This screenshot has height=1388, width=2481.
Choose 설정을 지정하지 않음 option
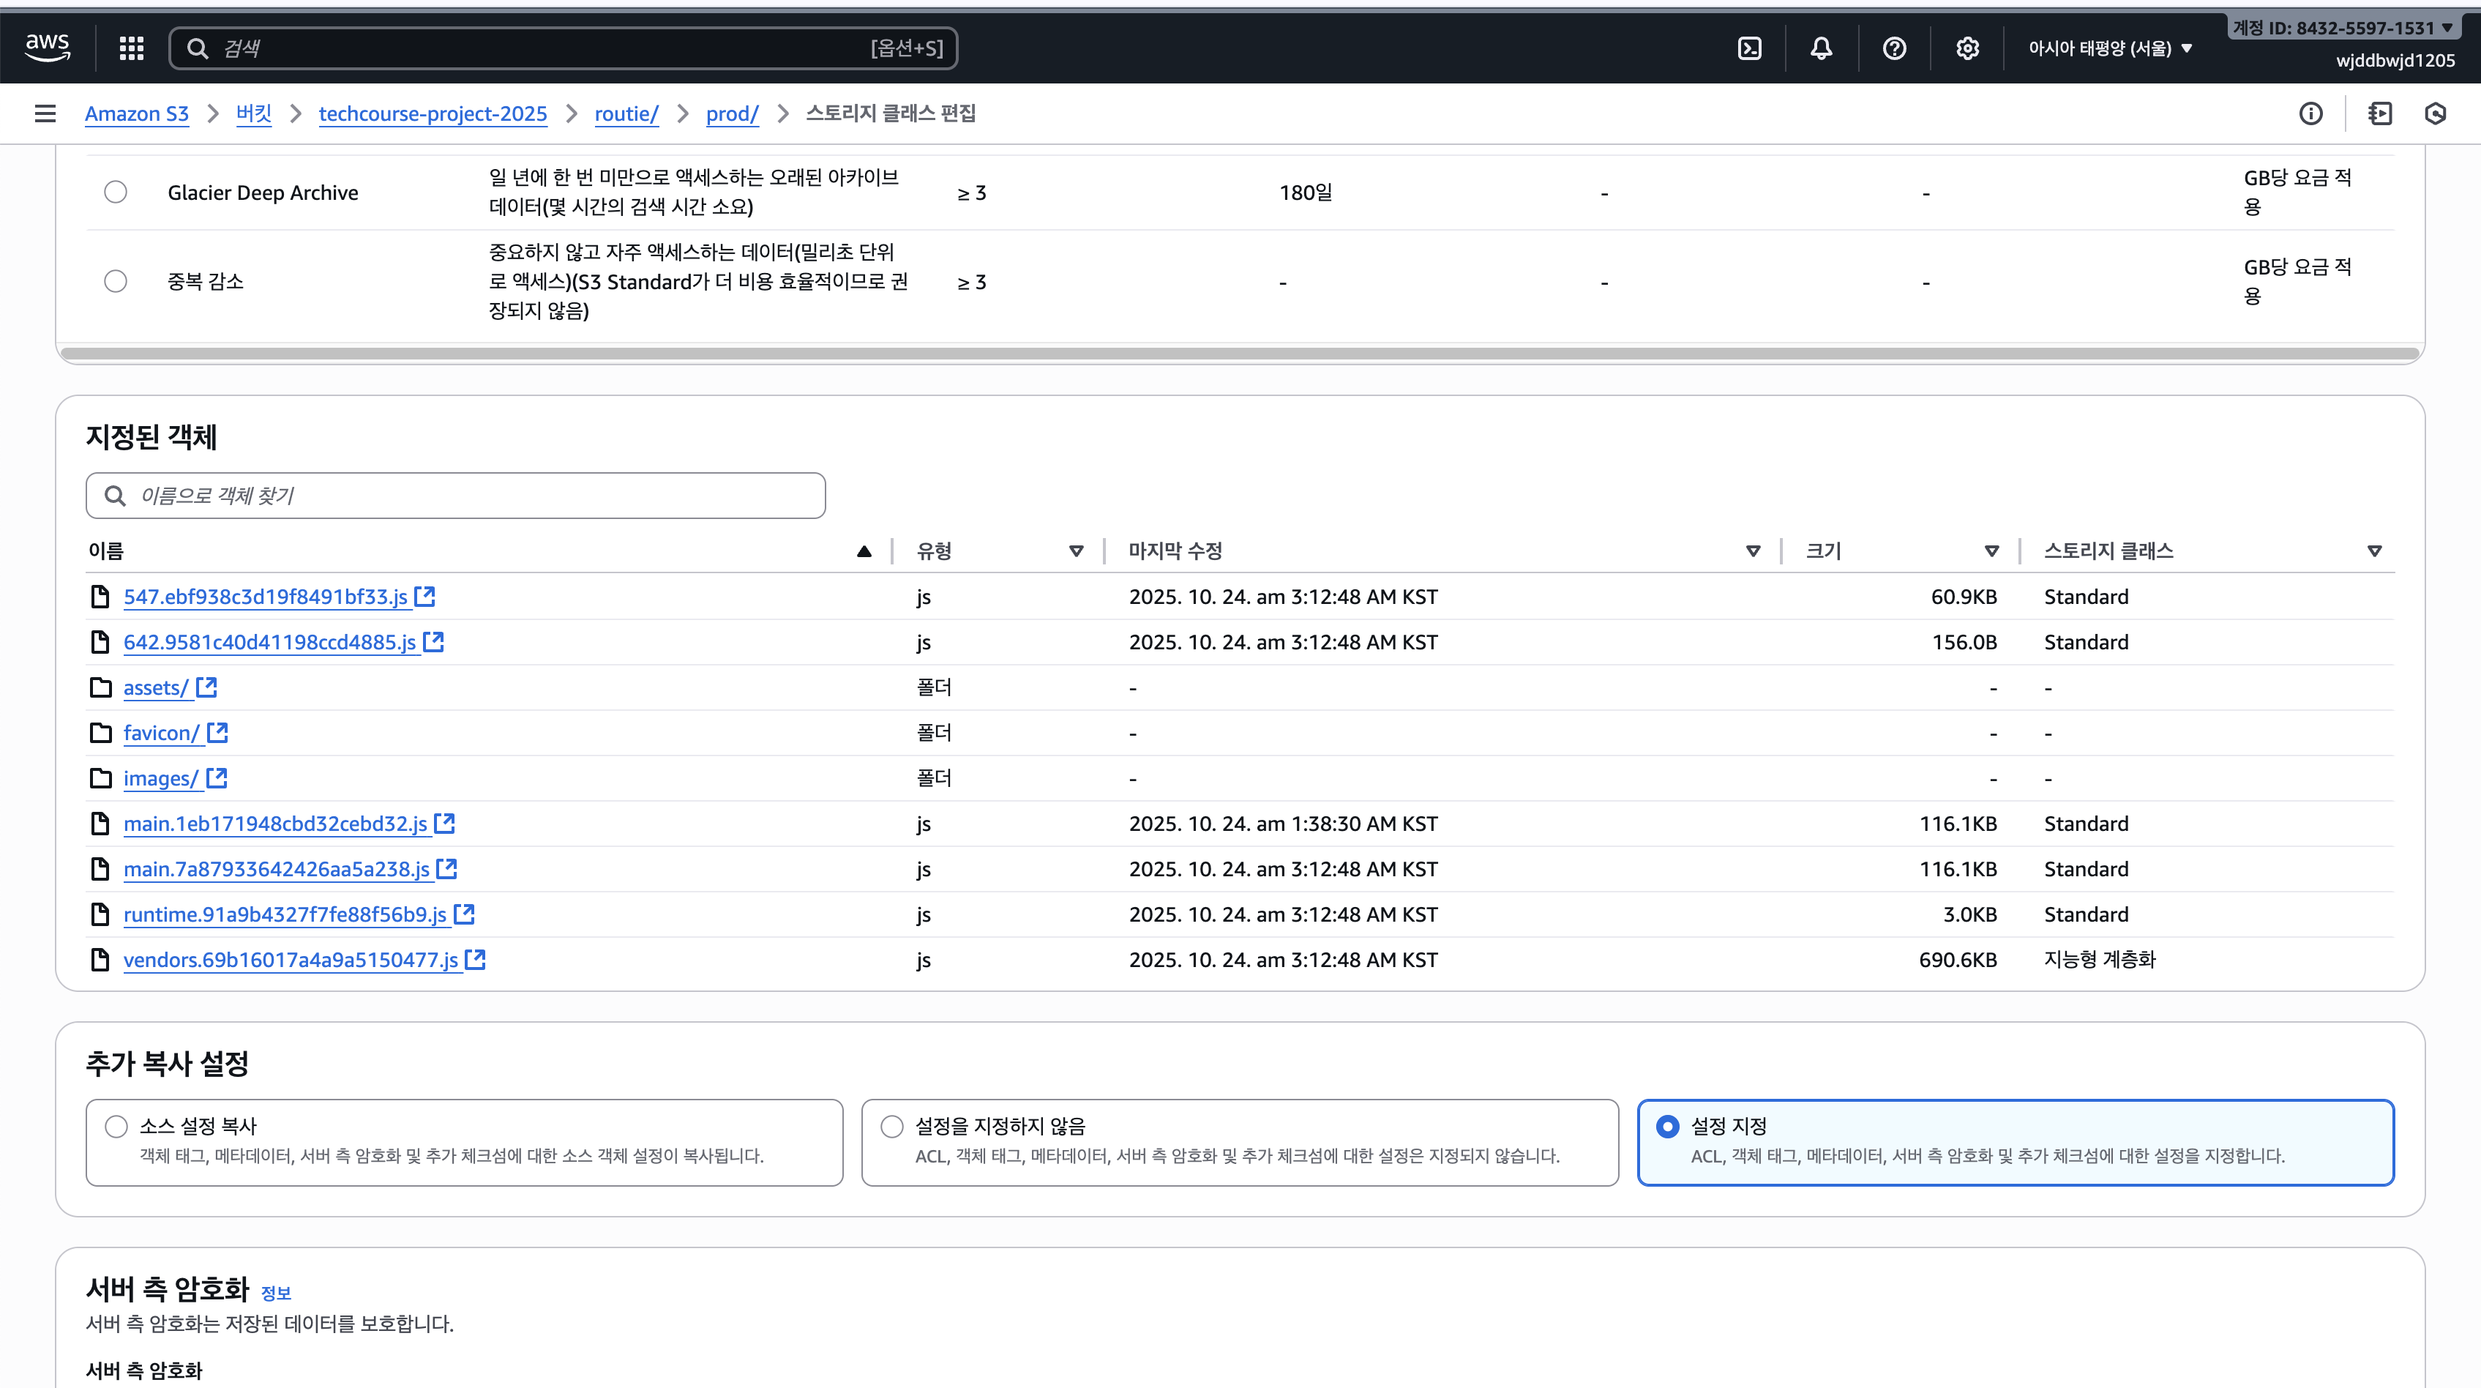pos(892,1126)
